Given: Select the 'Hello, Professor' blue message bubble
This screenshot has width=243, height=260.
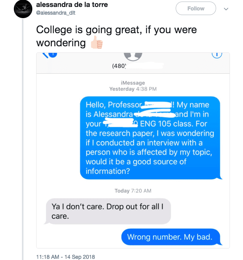Looking at the screenshot, I should click(150, 138).
